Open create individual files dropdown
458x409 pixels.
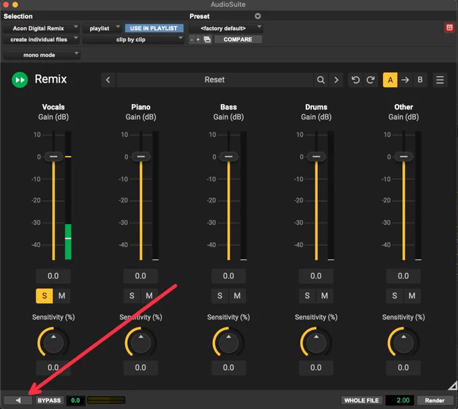pyautogui.click(x=41, y=40)
